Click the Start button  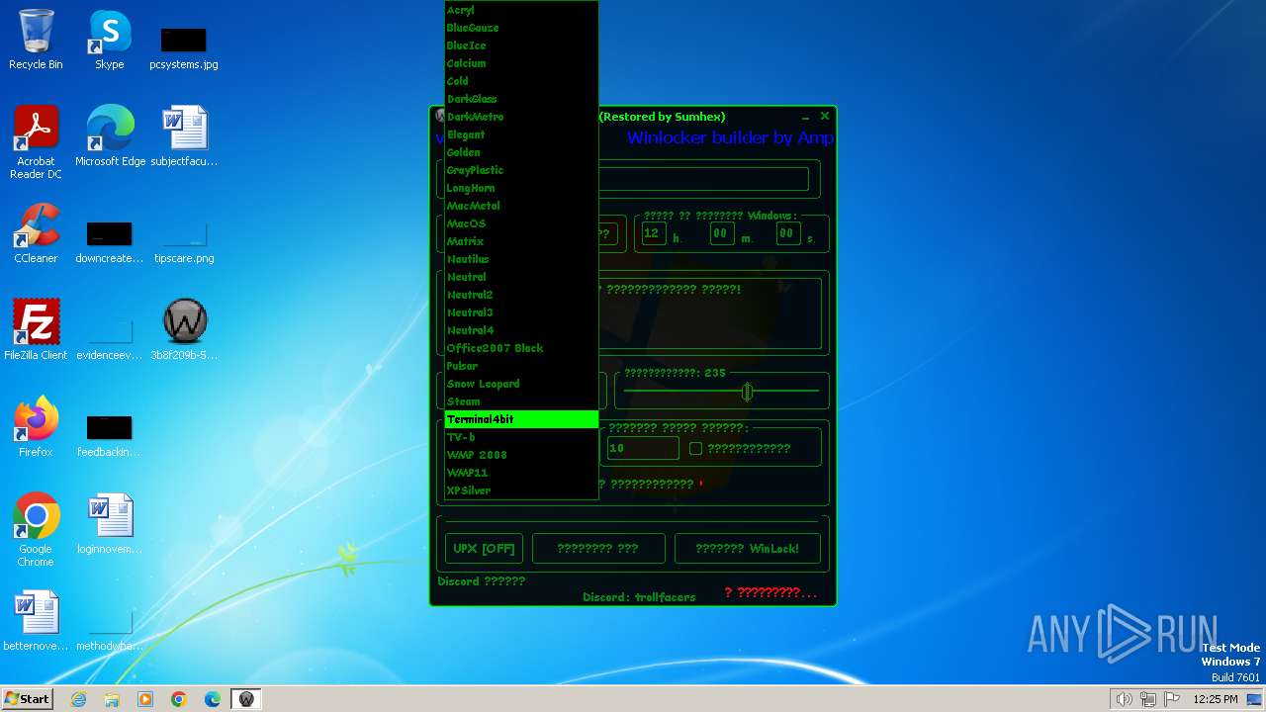pos(28,698)
